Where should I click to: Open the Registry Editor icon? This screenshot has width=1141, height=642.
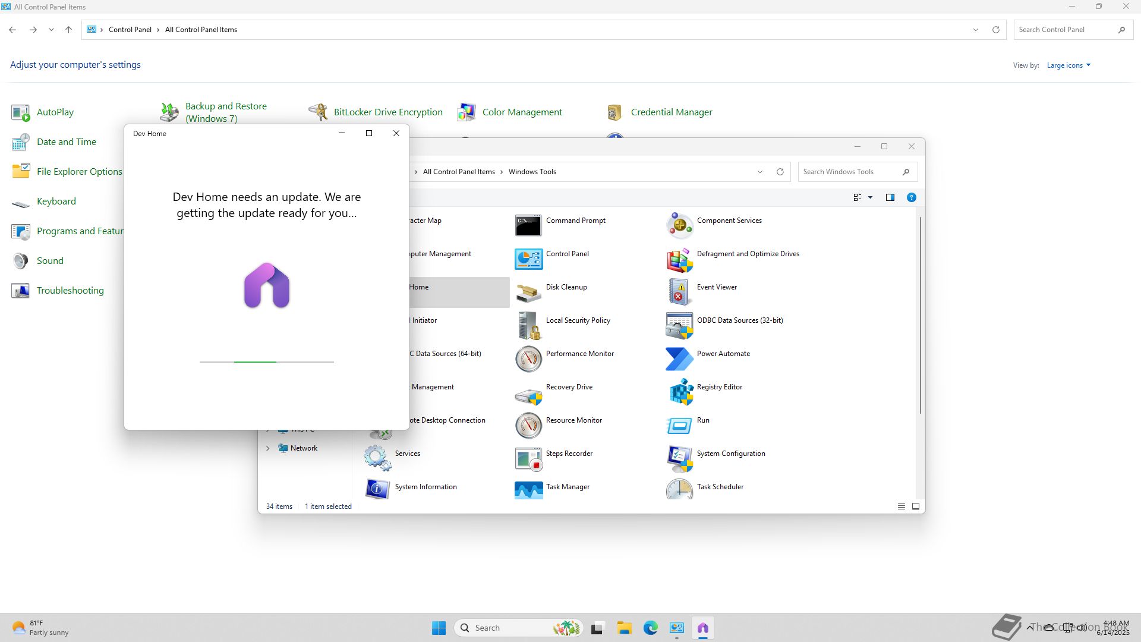[680, 392]
